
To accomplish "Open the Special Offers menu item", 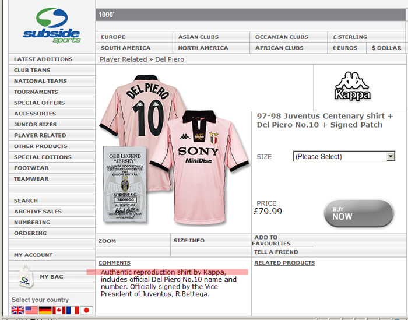I will click(x=39, y=103).
